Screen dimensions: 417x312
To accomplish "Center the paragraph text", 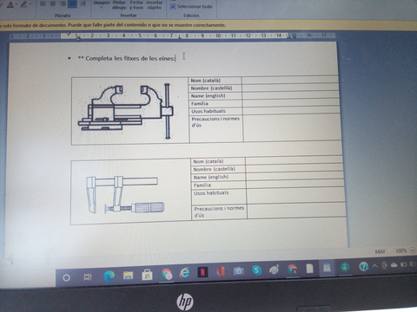I will click(53, 3).
